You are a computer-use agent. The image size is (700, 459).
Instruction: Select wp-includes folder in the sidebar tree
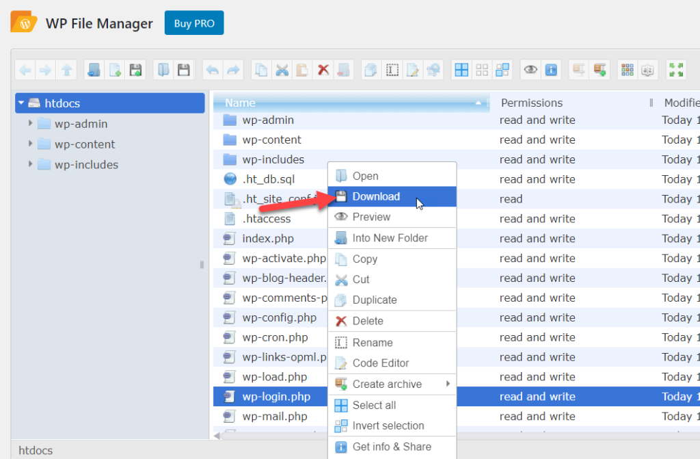point(86,165)
